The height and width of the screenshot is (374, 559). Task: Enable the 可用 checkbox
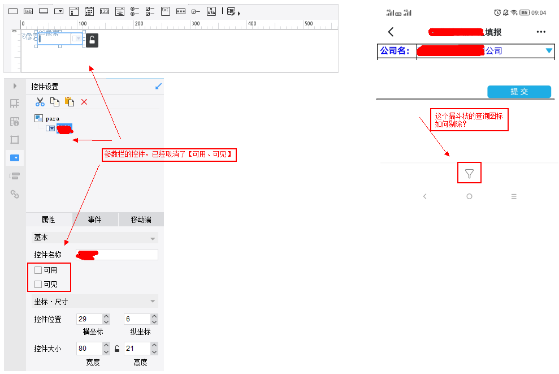(38, 270)
